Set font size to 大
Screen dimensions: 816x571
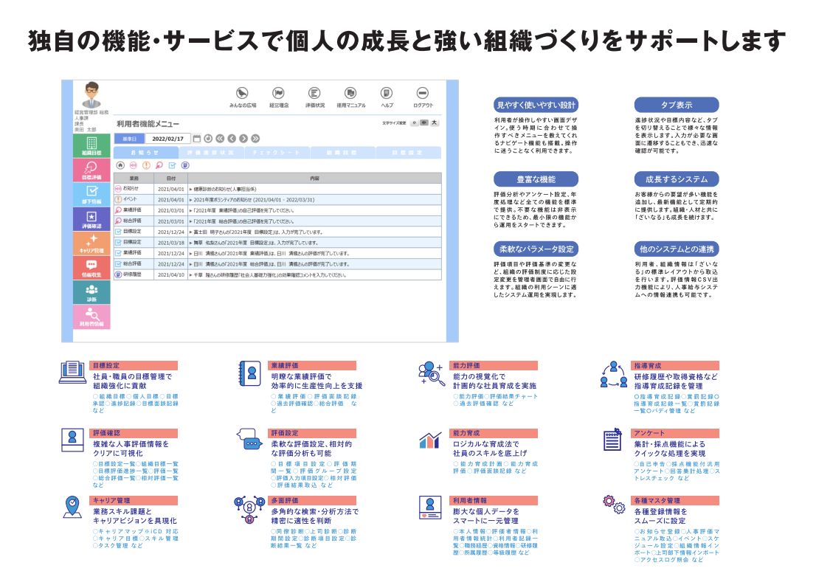[435, 122]
